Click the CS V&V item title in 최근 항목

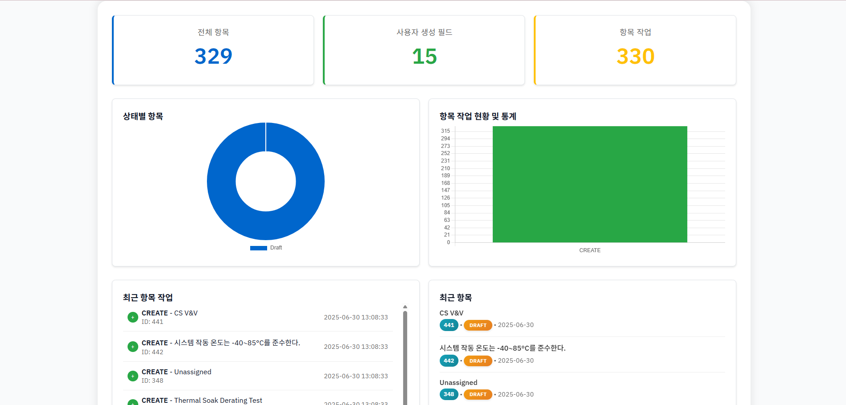click(451, 312)
